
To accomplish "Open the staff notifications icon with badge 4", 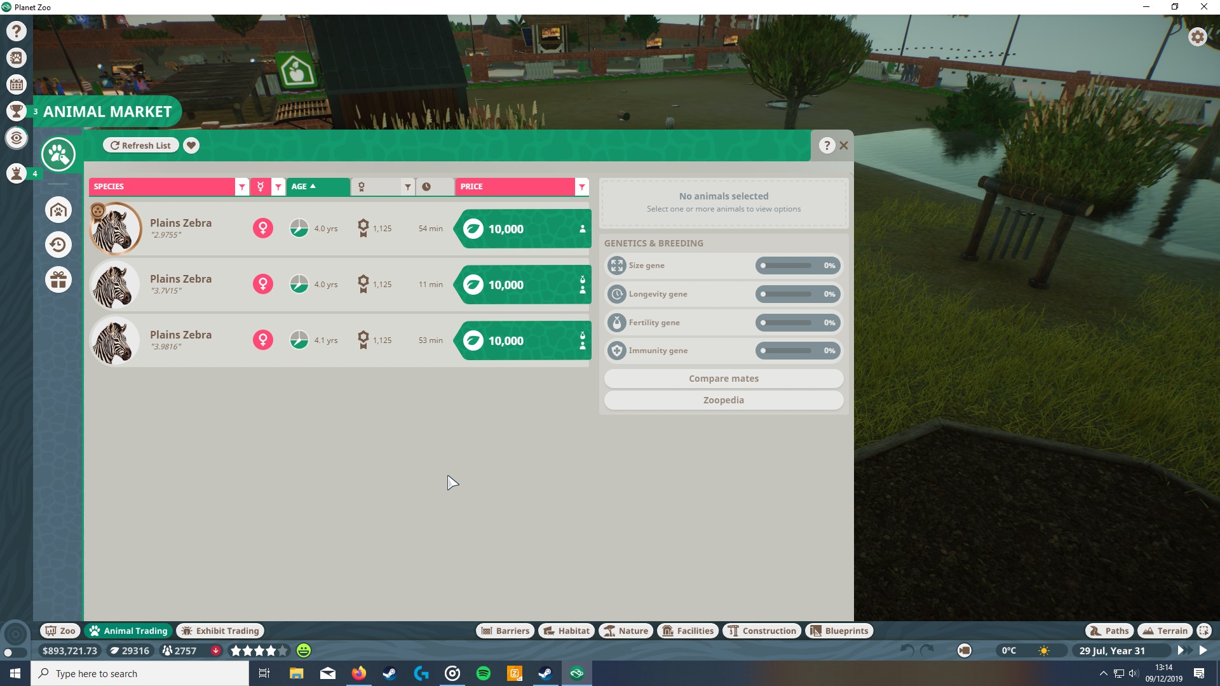I will (x=17, y=173).
